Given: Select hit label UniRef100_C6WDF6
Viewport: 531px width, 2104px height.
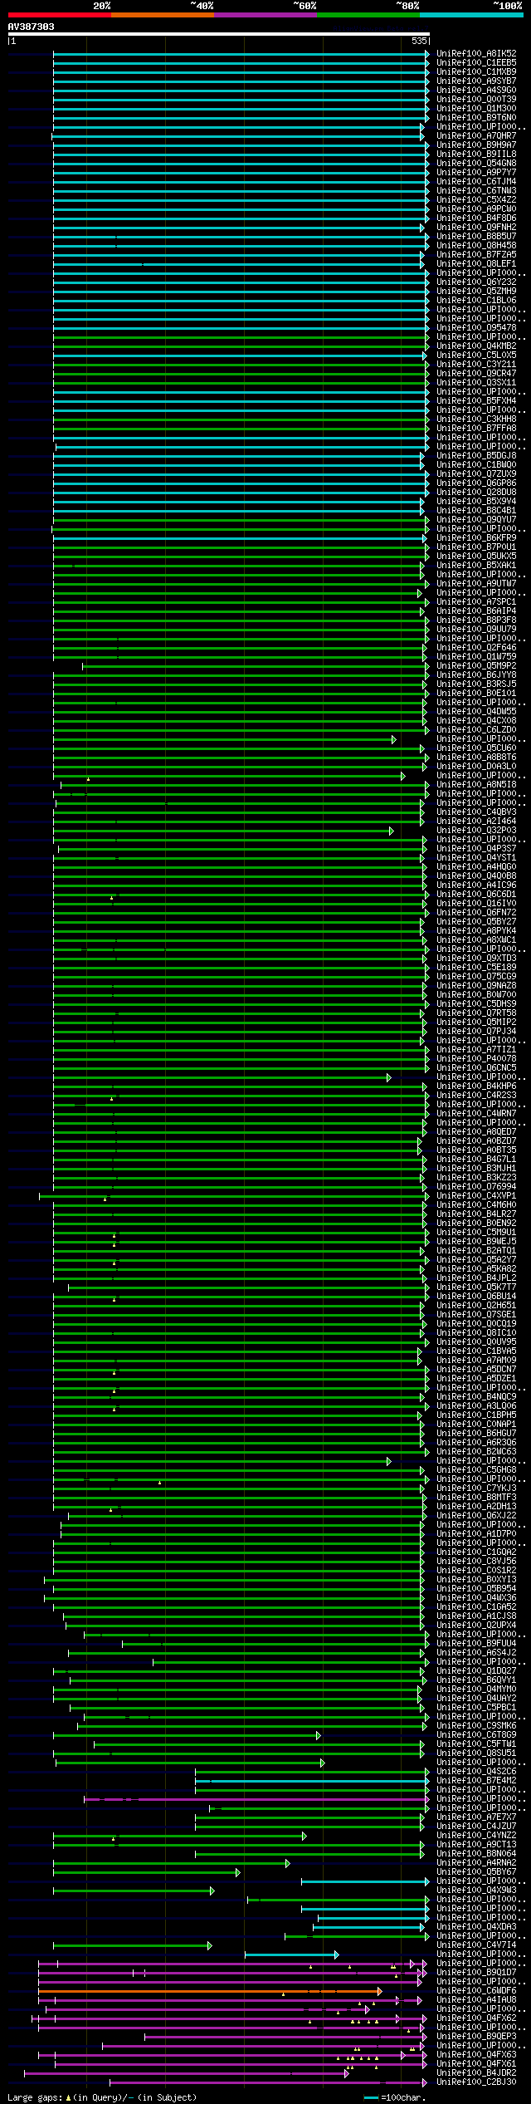Looking at the screenshot, I should tap(476, 1991).
